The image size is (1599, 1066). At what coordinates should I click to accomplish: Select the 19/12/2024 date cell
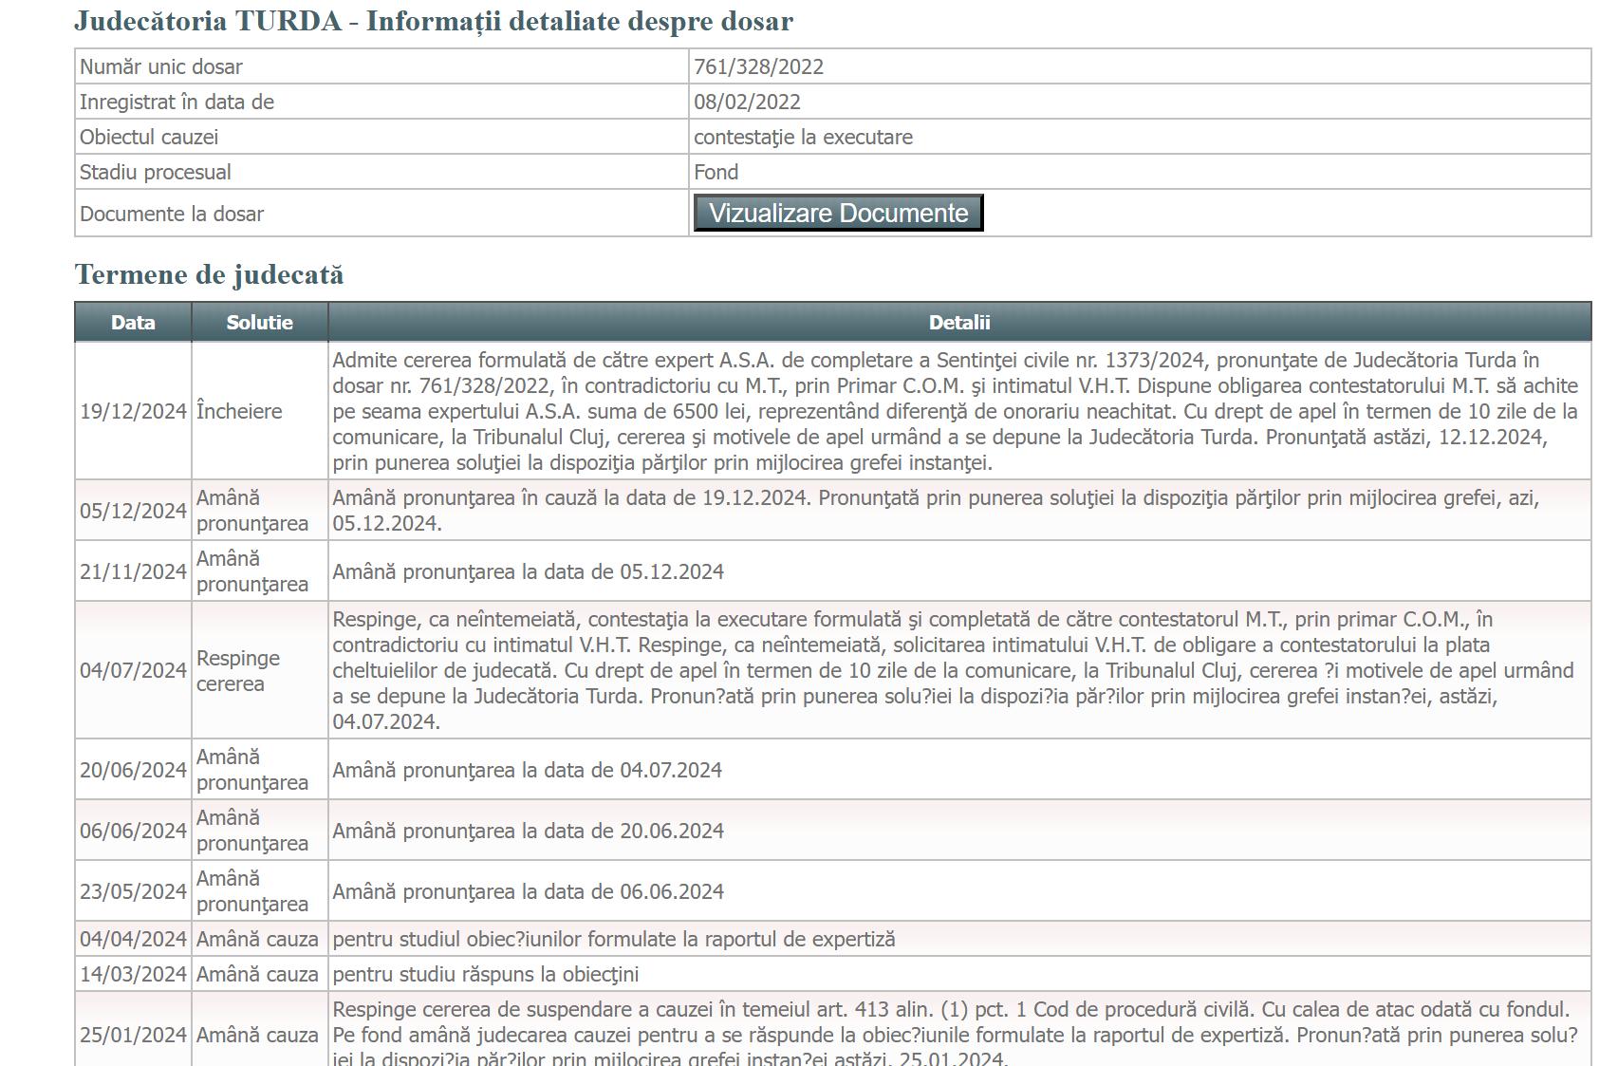pyautogui.click(x=133, y=411)
